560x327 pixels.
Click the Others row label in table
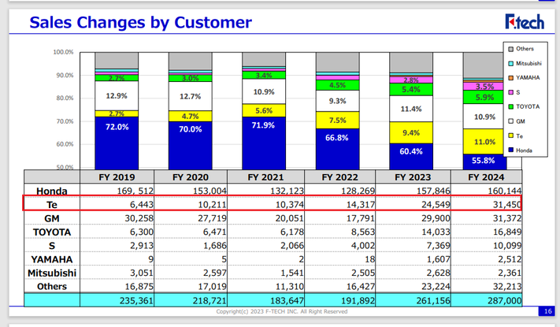click(52, 287)
